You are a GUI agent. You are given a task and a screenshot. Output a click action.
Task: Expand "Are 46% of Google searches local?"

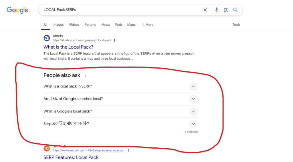(193, 99)
